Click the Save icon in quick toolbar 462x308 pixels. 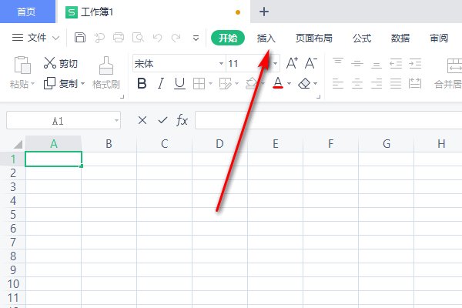pyautogui.click(x=80, y=38)
